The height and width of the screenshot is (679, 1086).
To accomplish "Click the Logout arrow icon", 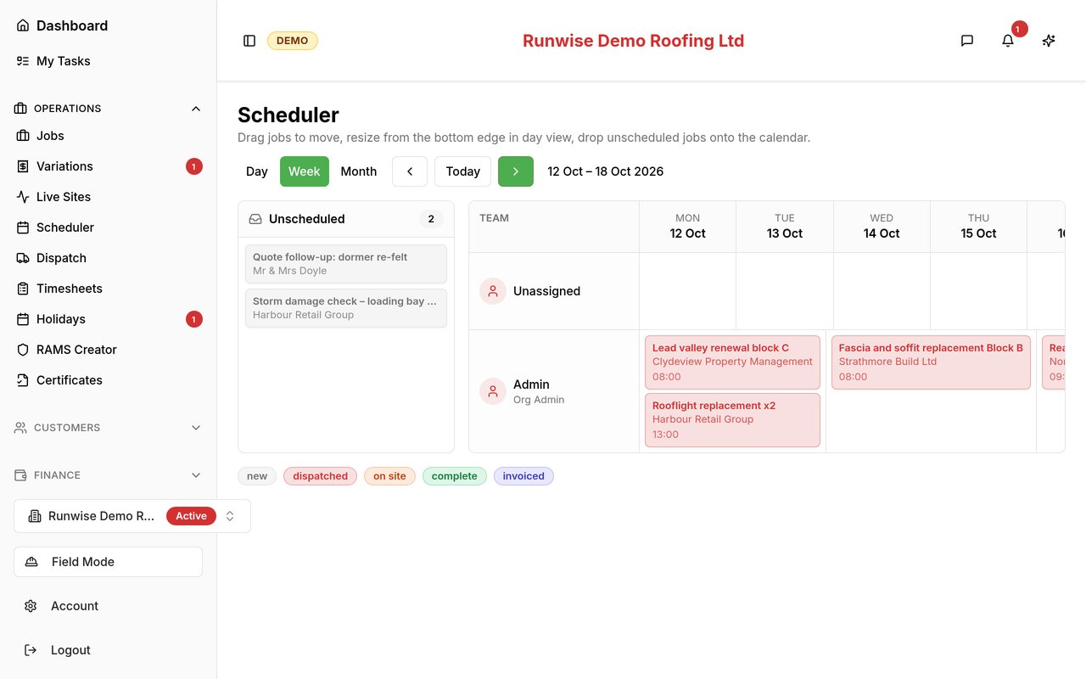I will coord(31,650).
